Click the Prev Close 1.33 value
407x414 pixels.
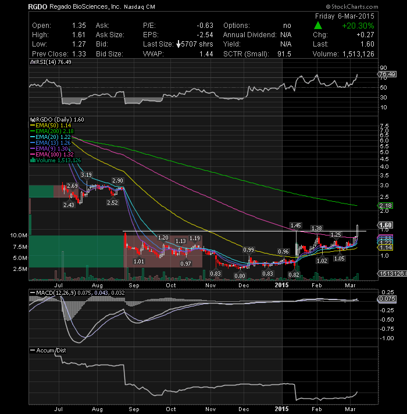79,54
